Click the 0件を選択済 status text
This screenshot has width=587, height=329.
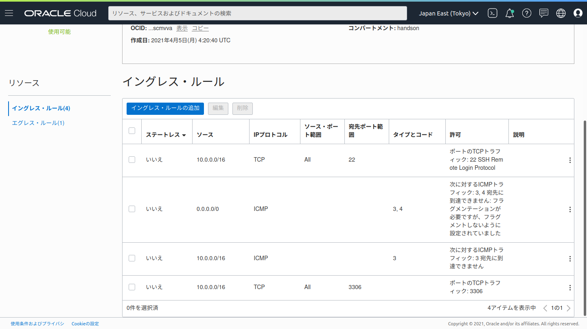[x=142, y=308]
